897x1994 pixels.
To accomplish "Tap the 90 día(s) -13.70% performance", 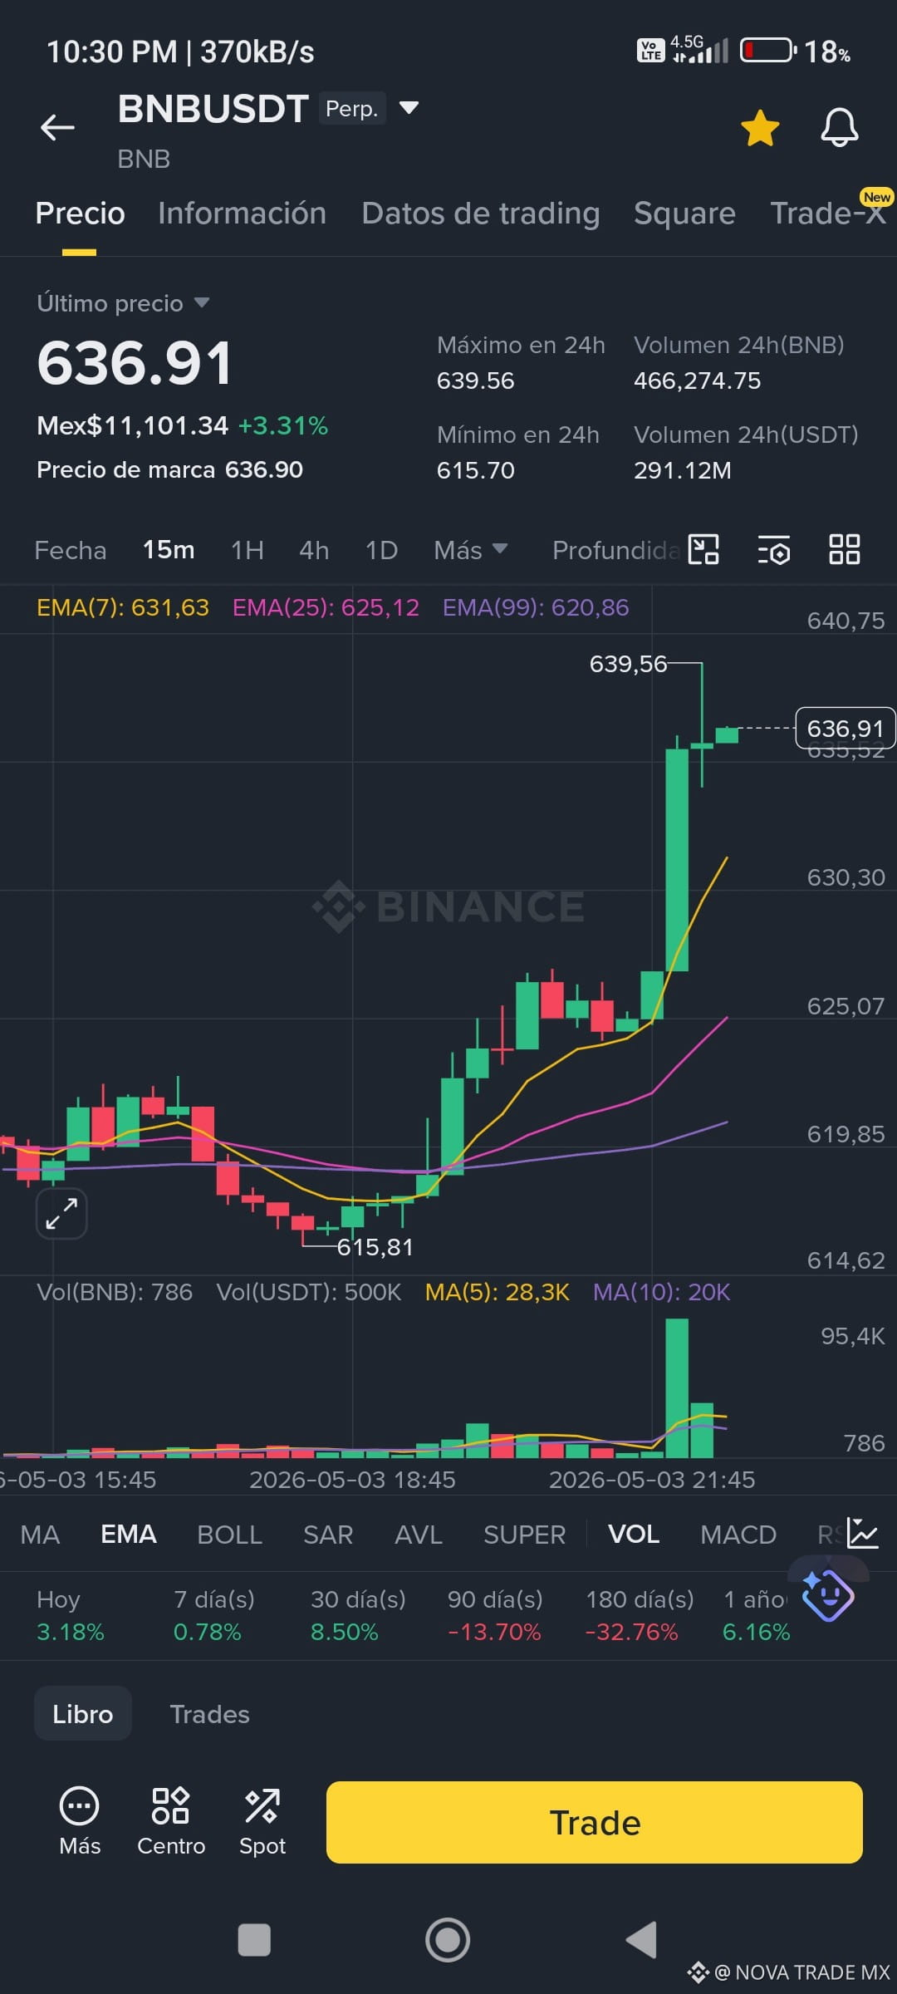I will 495,1615.
